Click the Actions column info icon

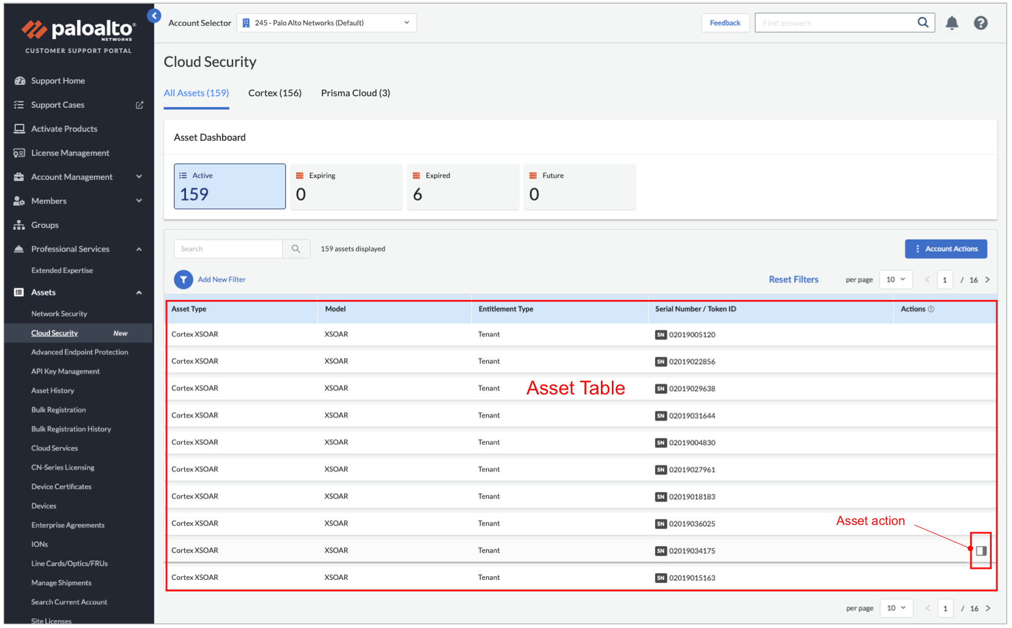931,310
